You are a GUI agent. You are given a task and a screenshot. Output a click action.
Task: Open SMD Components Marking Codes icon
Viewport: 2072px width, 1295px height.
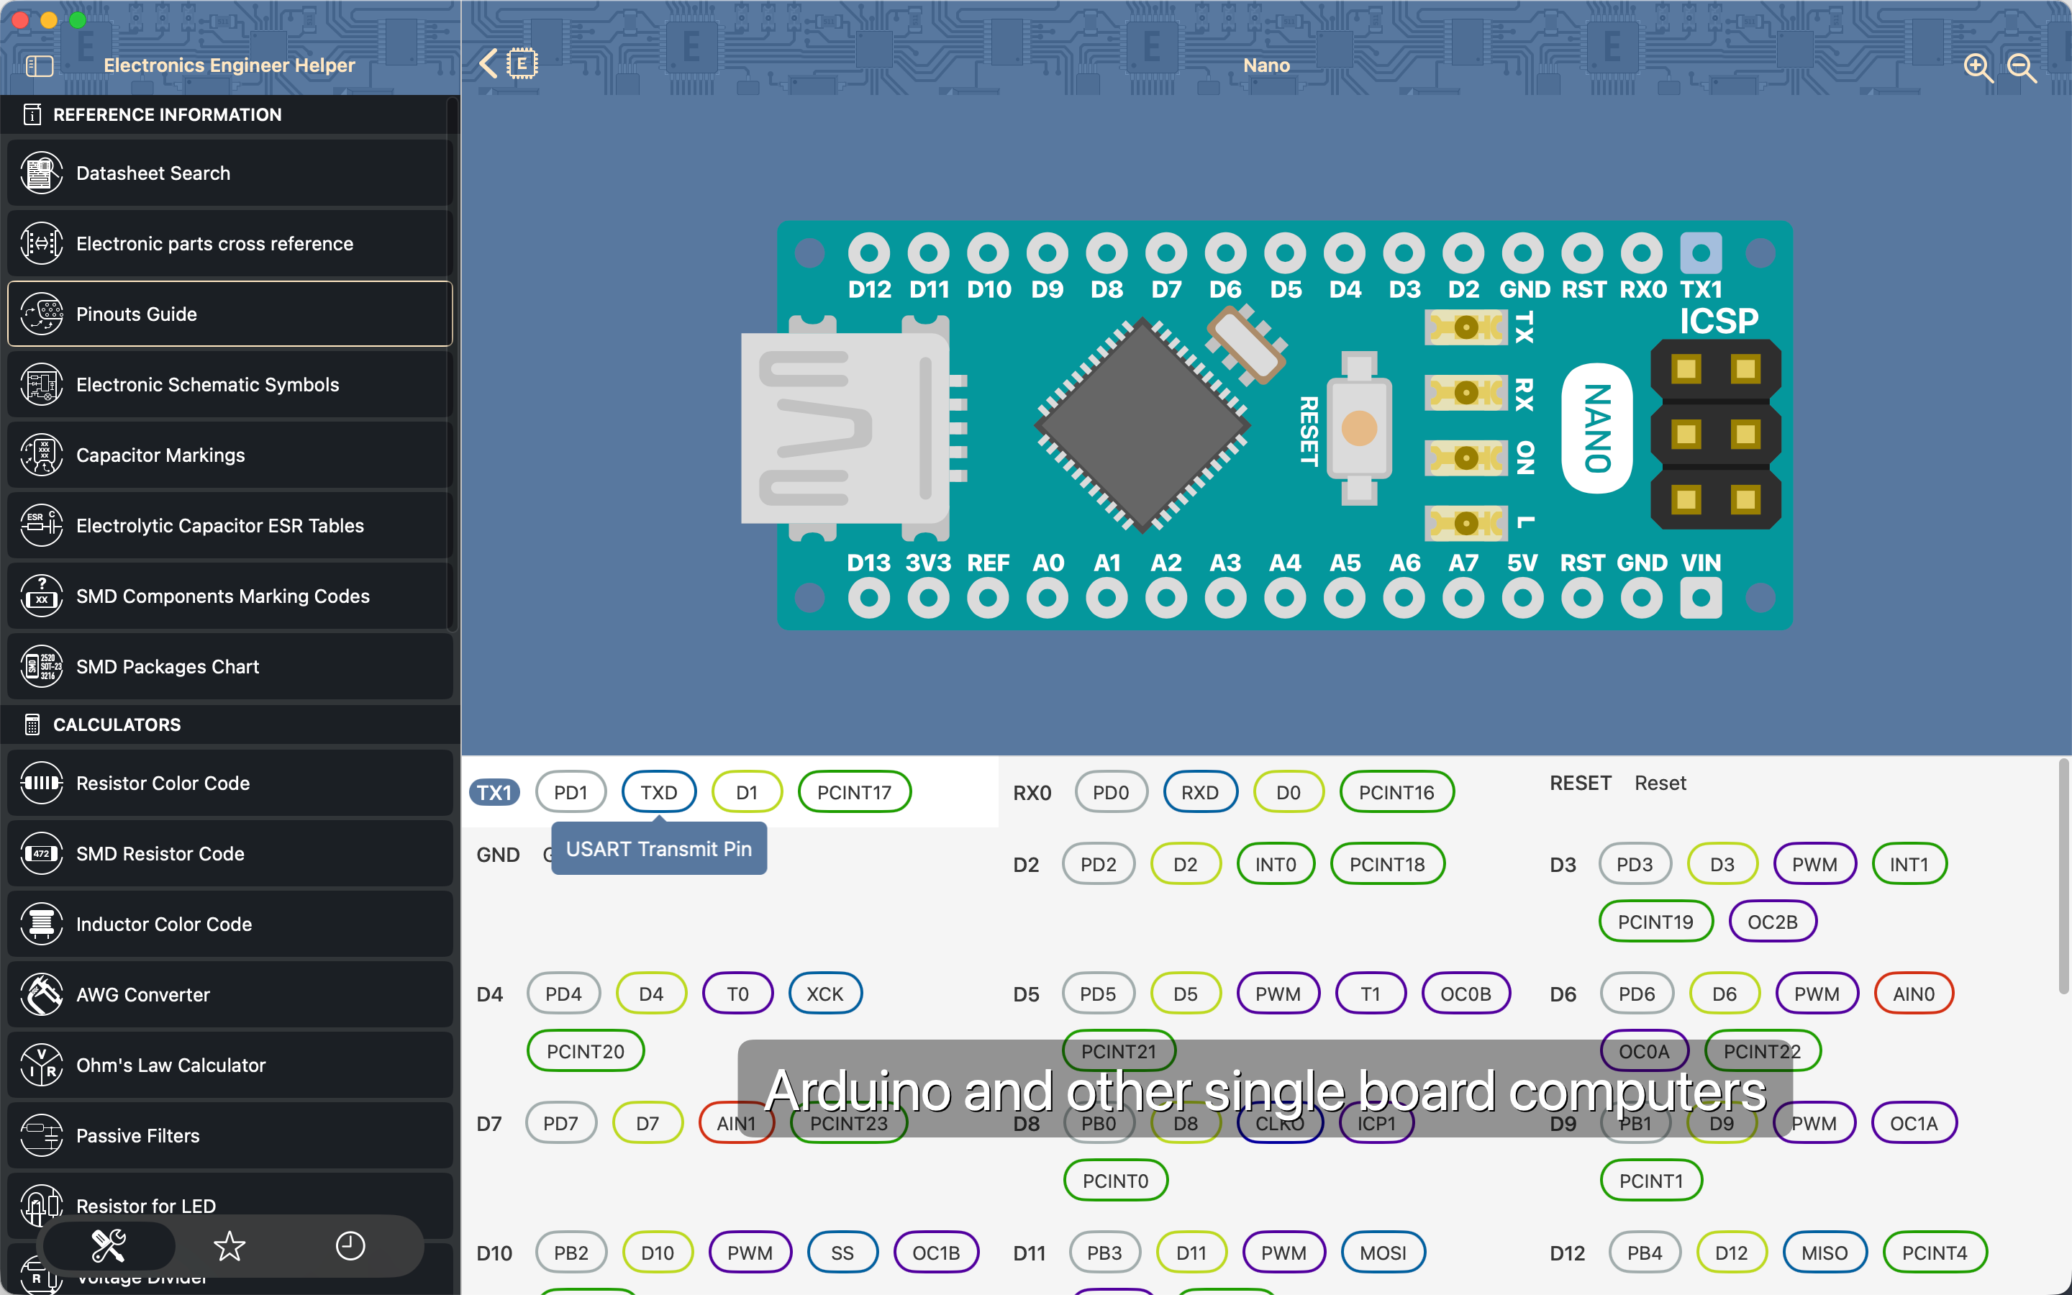pos(41,596)
